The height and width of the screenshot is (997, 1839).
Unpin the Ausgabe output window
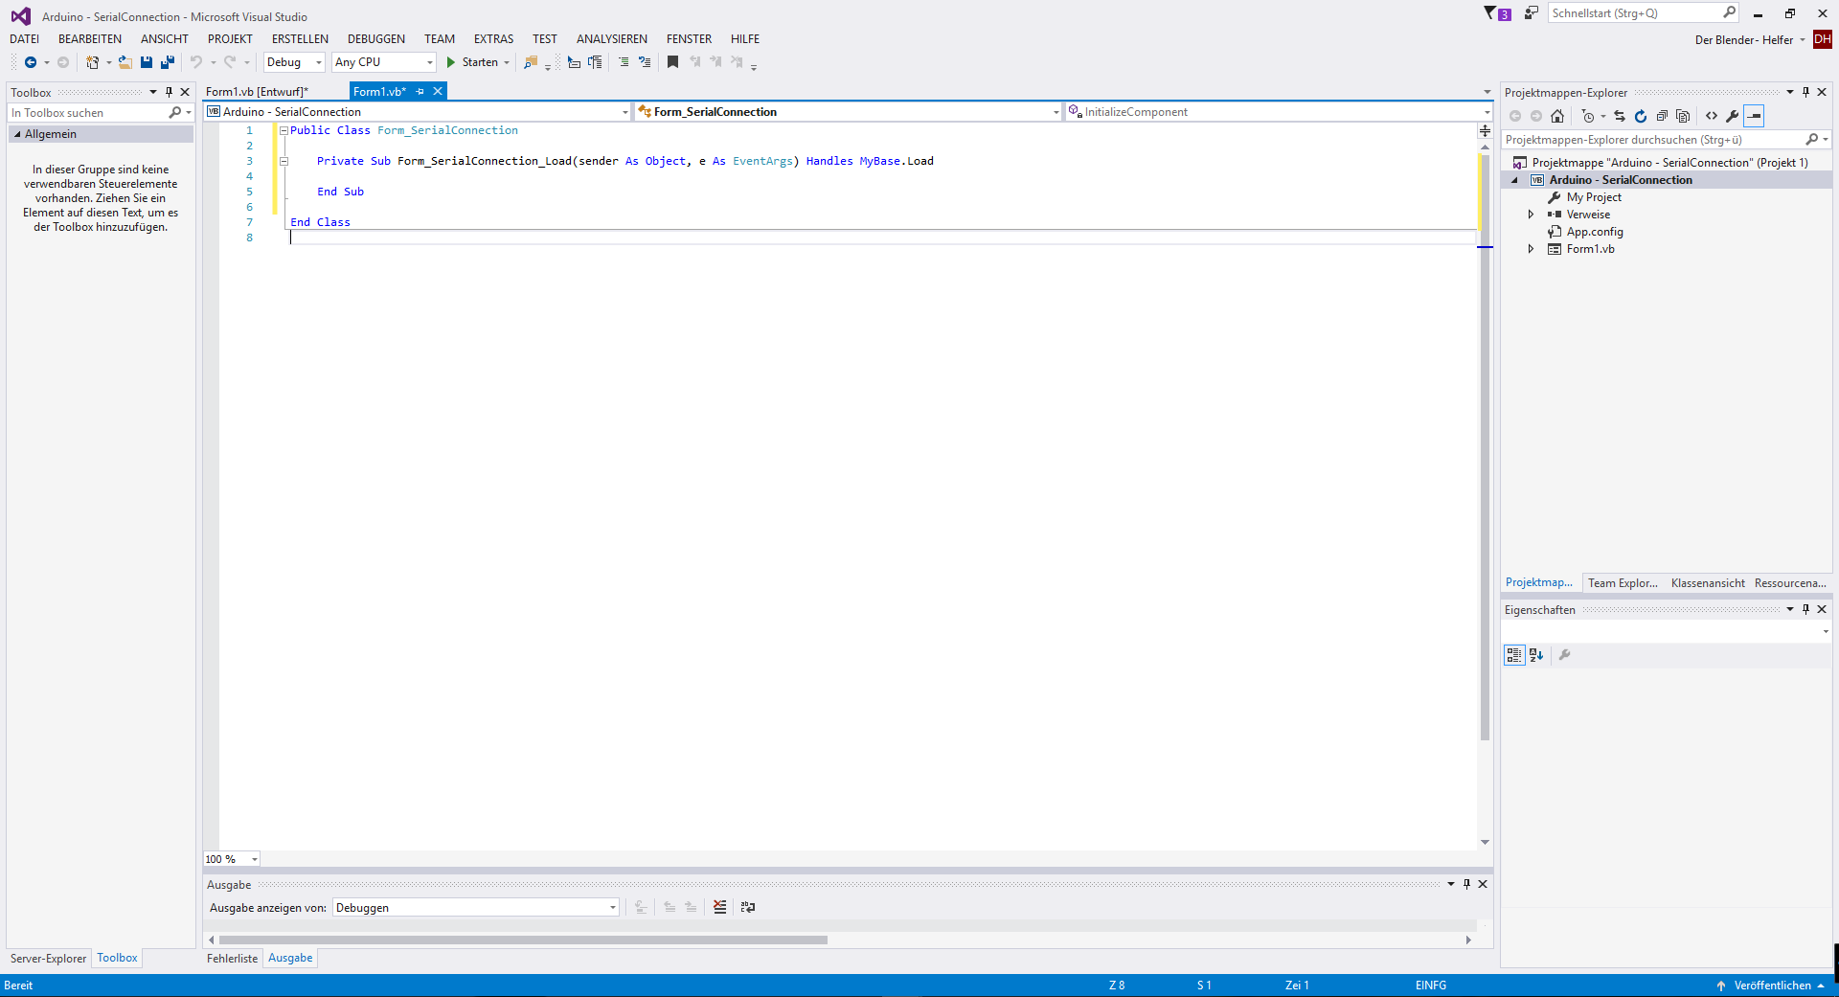click(x=1466, y=884)
